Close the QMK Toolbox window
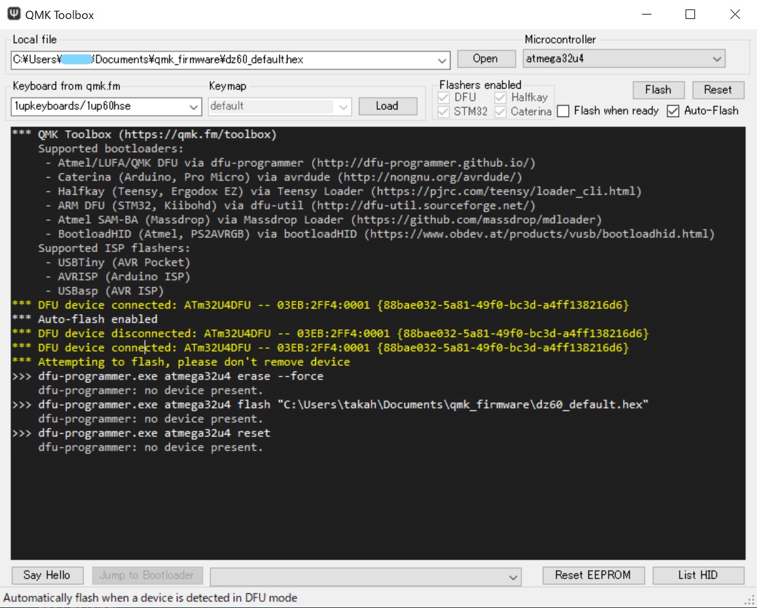Image resolution: width=757 pixels, height=608 pixels. pyautogui.click(x=735, y=15)
